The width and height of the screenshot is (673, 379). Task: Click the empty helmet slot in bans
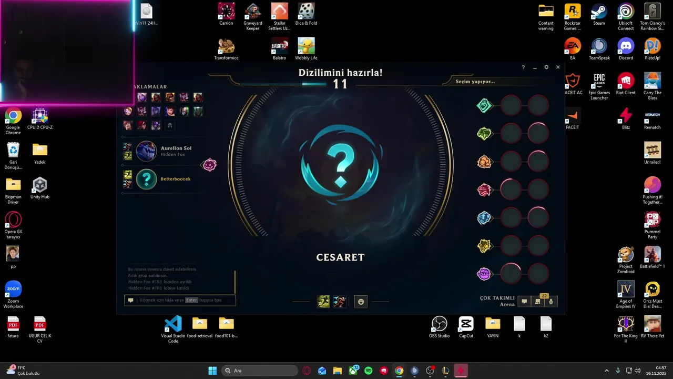point(169,125)
